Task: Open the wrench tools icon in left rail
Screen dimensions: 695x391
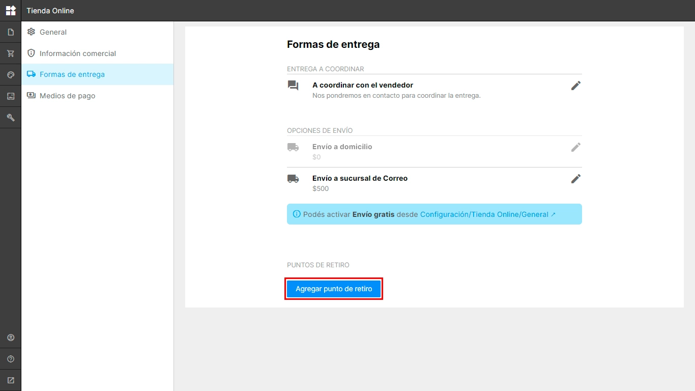Action: pos(11,118)
